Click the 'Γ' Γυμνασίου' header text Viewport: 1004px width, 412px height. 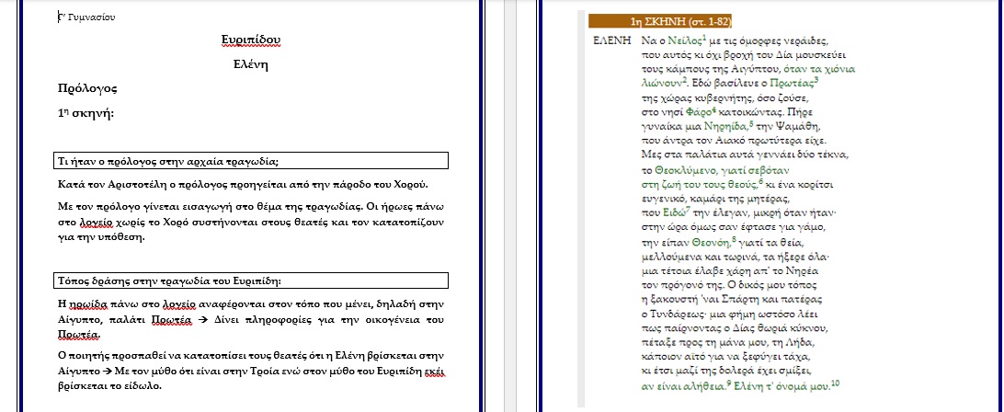click(86, 17)
